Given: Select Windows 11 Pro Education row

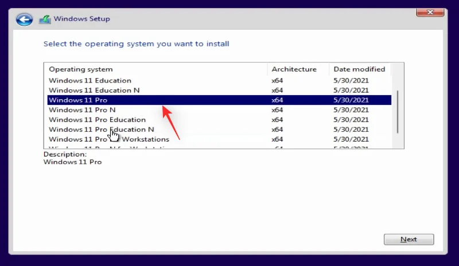Looking at the screenshot, I should coord(219,120).
